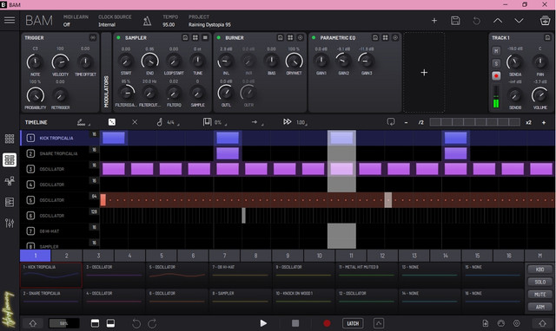Open the shop basket icon
The image size is (556, 331).
pos(545,21)
